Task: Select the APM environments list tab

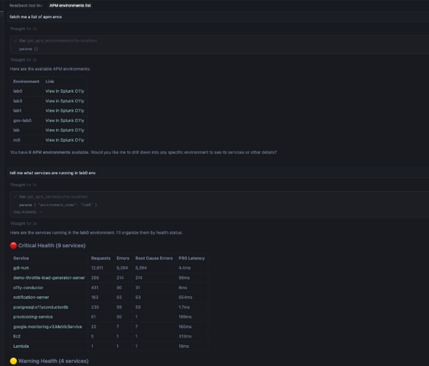Action: pyautogui.click(x=70, y=5)
